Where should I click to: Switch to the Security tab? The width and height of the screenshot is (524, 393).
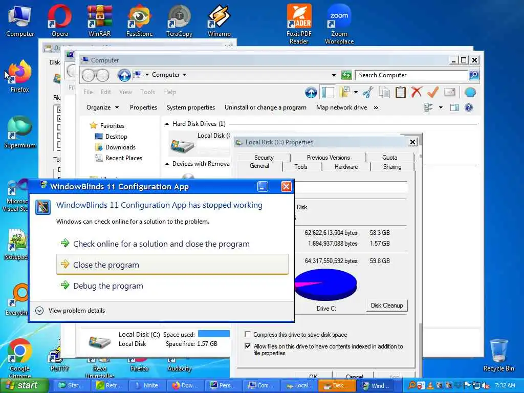(264, 158)
